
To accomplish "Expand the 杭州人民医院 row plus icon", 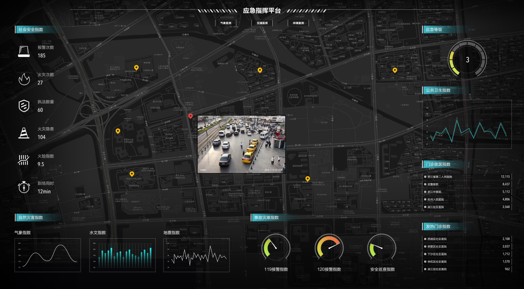I will click(x=425, y=200).
